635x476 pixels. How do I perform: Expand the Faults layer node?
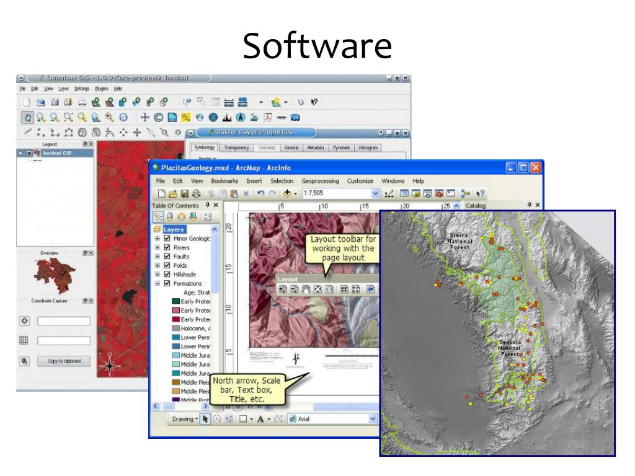click(x=157, y=256)
